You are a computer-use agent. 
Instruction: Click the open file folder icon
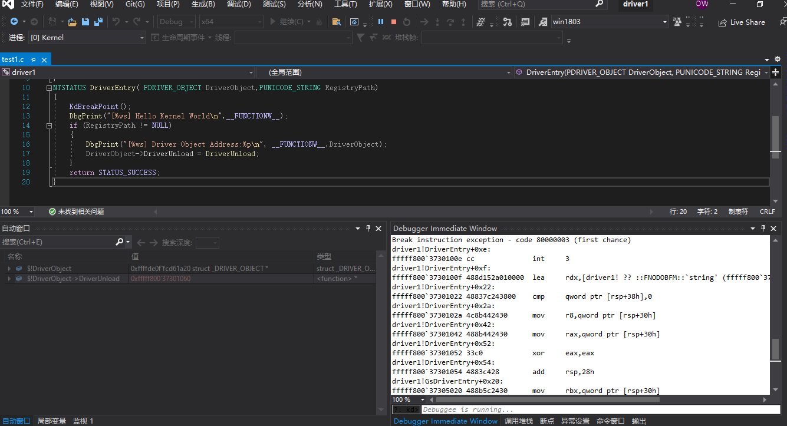(72, 22)
